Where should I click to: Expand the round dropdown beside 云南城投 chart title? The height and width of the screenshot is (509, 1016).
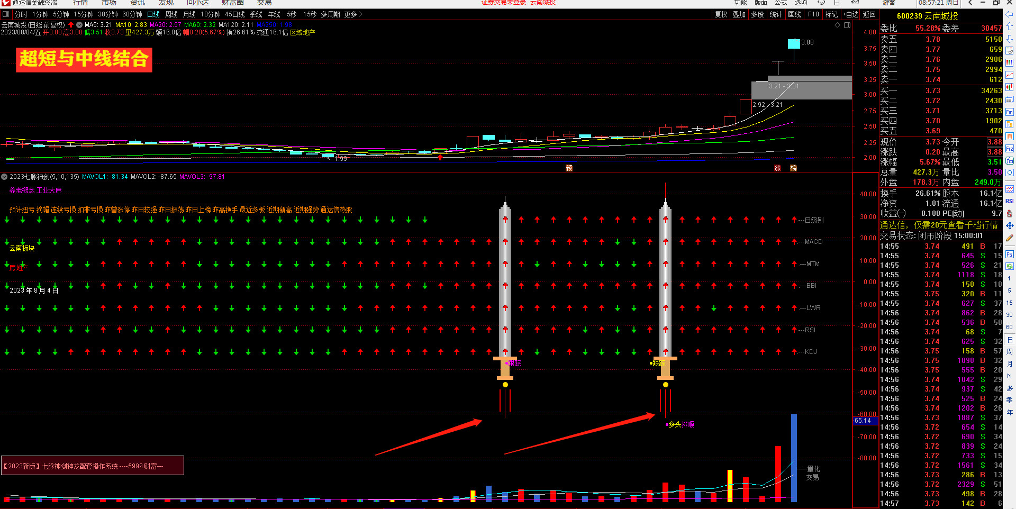pyautogui.click(x=79, y=25)
